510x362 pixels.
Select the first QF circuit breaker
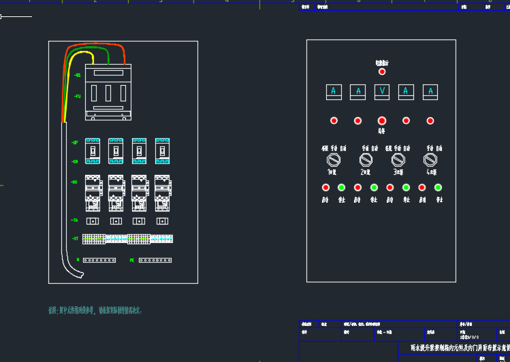tap(93, 150)
